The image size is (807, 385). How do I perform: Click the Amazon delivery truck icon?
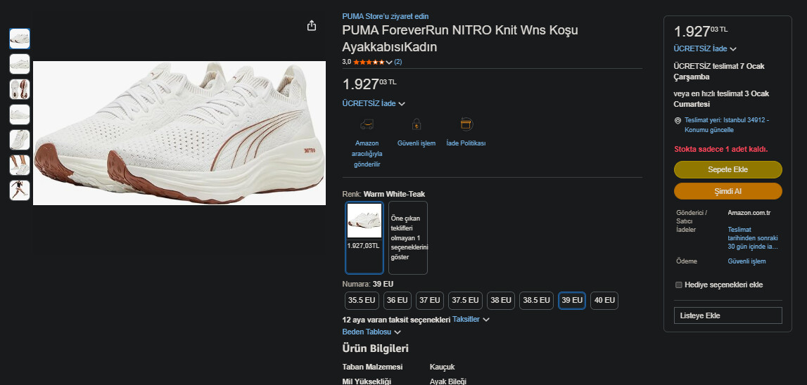pos(366,124)
